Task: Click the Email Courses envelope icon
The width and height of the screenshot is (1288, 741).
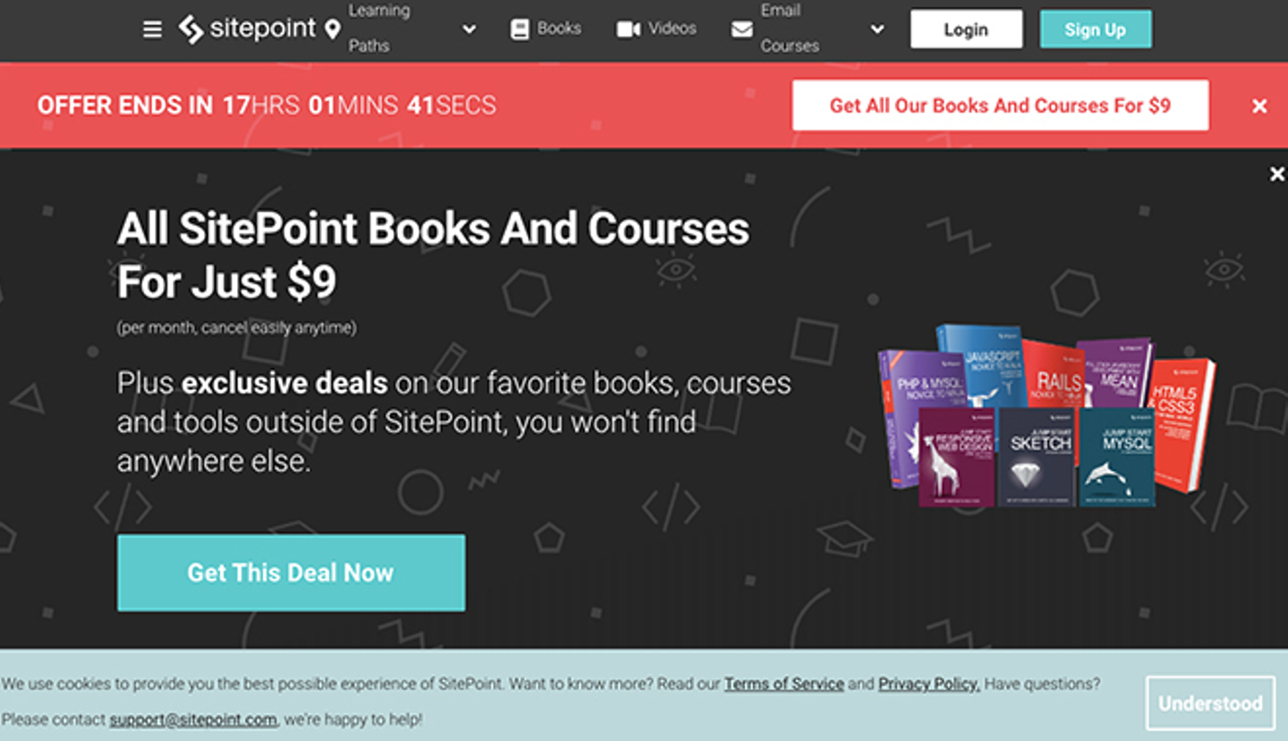Action: (x=741, y=29)
